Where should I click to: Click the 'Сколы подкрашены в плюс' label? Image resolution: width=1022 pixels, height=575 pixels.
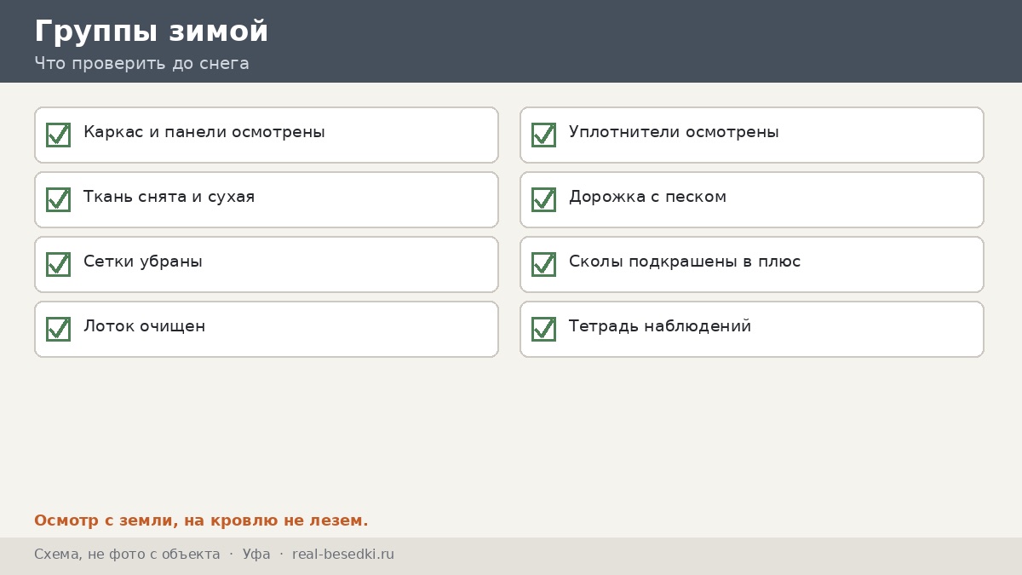(685, 262)
